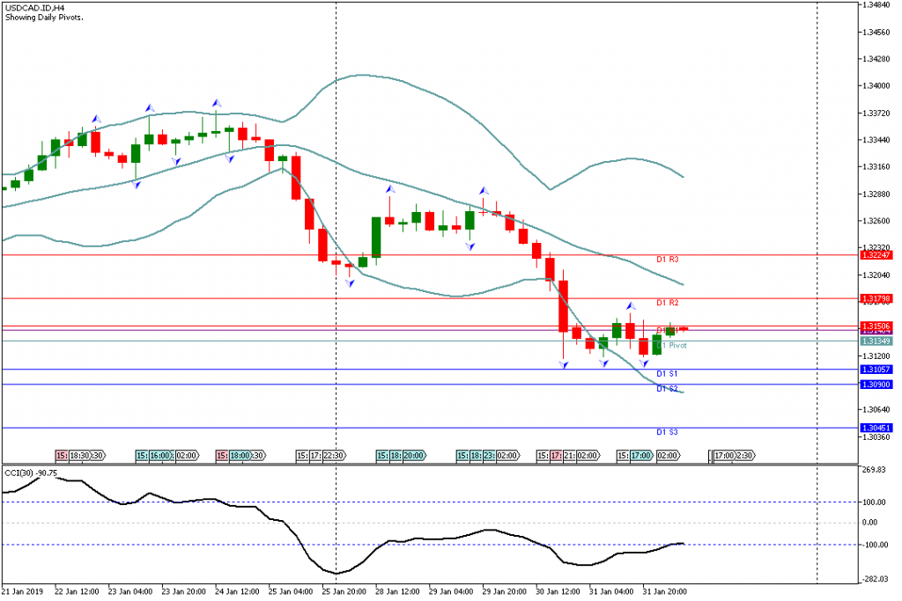The image size is (902, 601).
Task: Click the USDCAD.ID,H4 chart title
Action: click(x=31, y=8)
